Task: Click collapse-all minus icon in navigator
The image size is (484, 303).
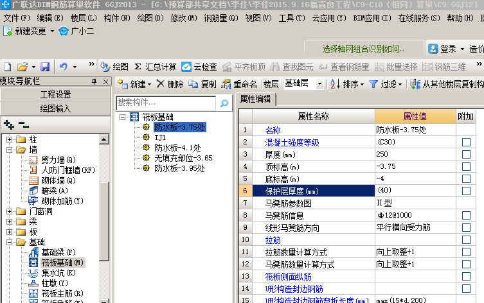Action: [23, 125]
